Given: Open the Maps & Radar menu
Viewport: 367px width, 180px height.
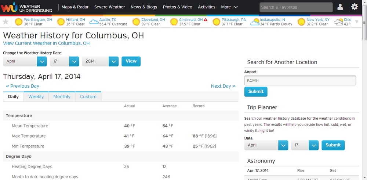Looking at the screenshot, I should pyautogui.click(x=75, y=7).
